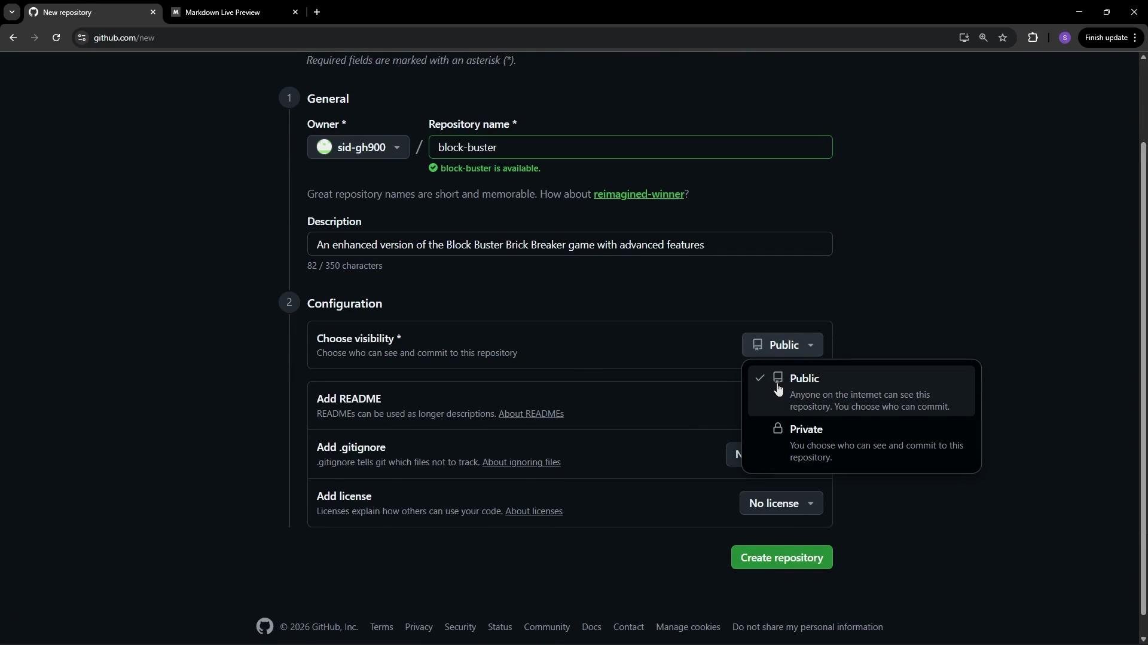The height and width of the screenshot is (645, 1148).
Task: Toggle the Public visibility dropdown button
Action: pyautogui.click(x=782, y=345)
